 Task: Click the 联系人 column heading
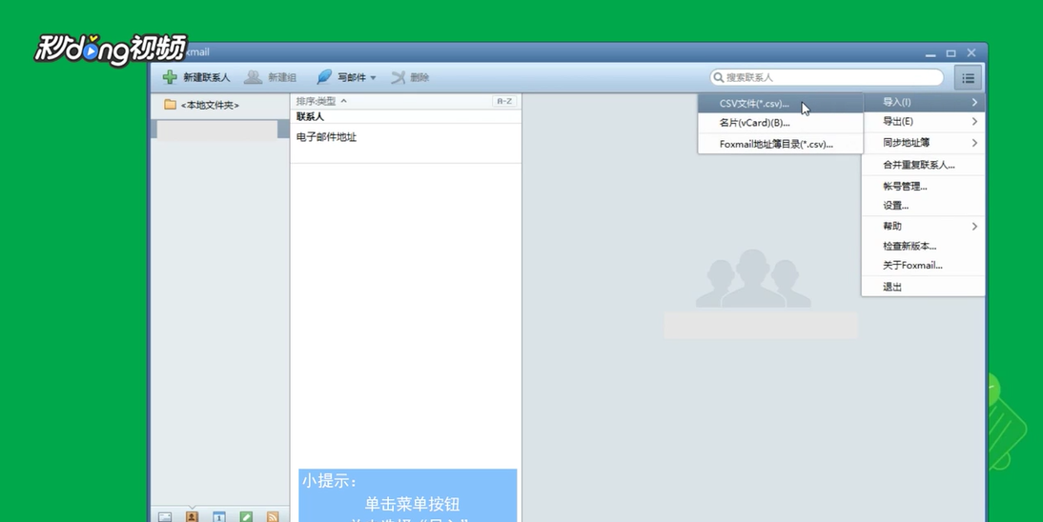pos(310,117)
